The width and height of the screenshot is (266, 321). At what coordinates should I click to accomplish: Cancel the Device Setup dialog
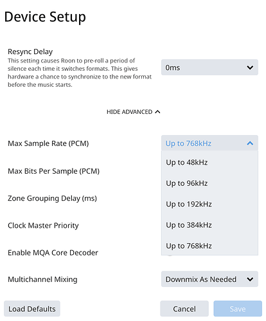point(184,309)
